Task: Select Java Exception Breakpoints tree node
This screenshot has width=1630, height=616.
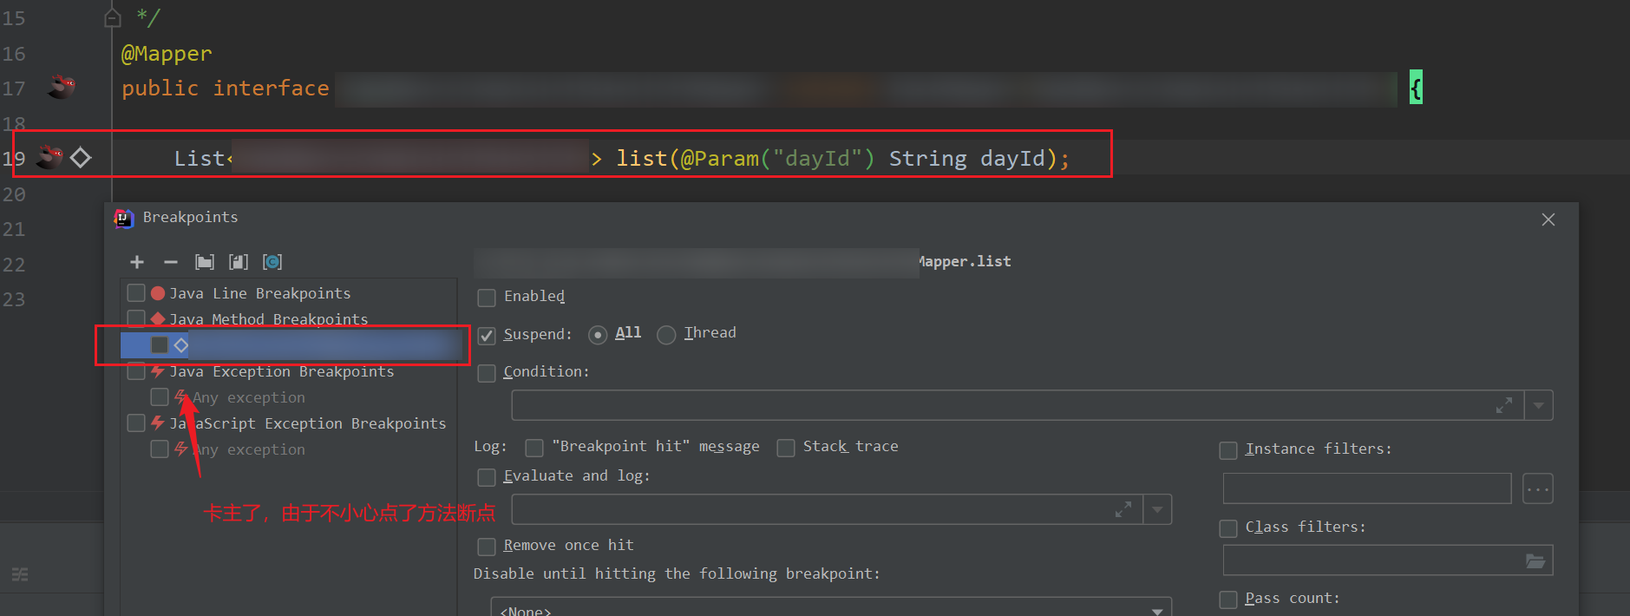Action: [282, 371]
